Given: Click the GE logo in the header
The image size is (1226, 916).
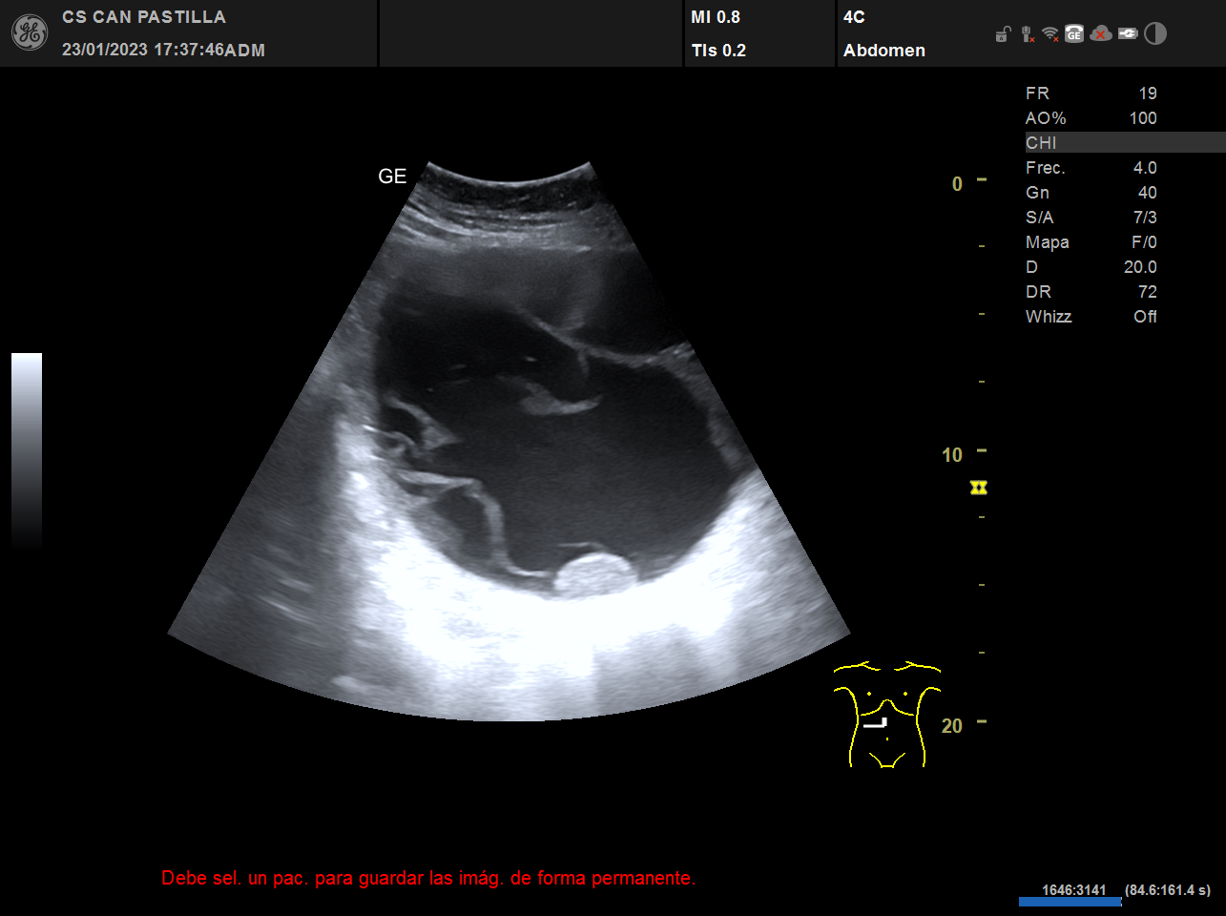Looking at the screenshot, I should (x=30, y=32).
